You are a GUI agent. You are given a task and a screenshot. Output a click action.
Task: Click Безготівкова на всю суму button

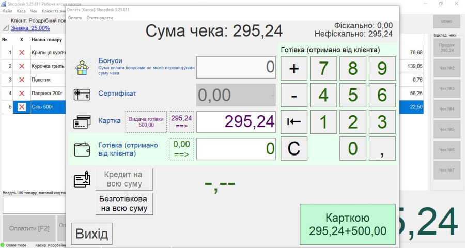click(x=125, y=204)
